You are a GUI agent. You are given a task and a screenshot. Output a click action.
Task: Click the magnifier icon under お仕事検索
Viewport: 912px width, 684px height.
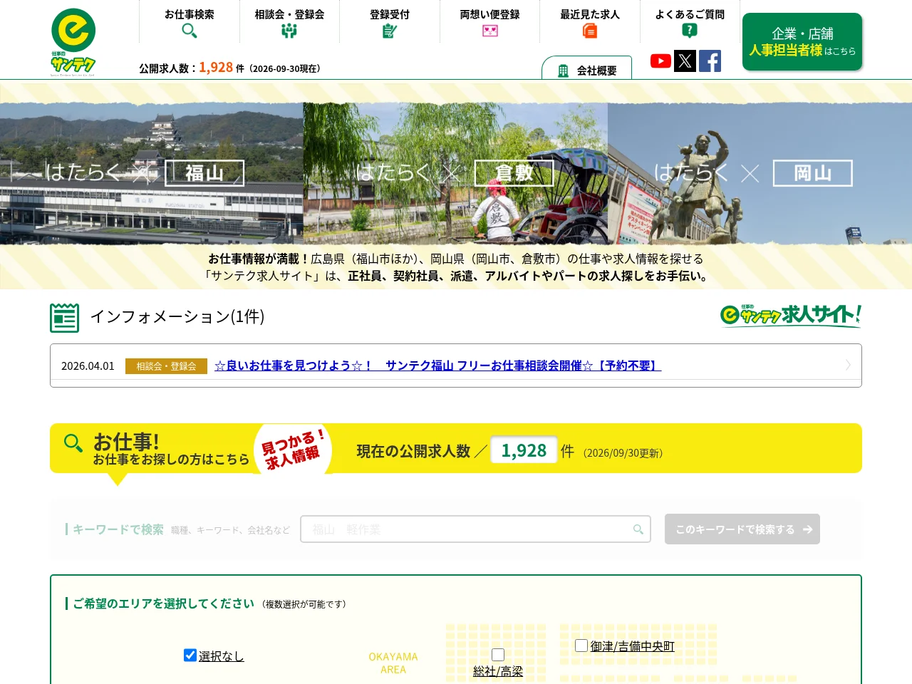tap(189, 31)
